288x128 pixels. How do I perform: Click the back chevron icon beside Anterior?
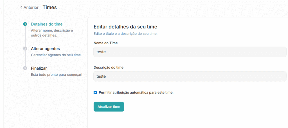click(x=21, y=8)
